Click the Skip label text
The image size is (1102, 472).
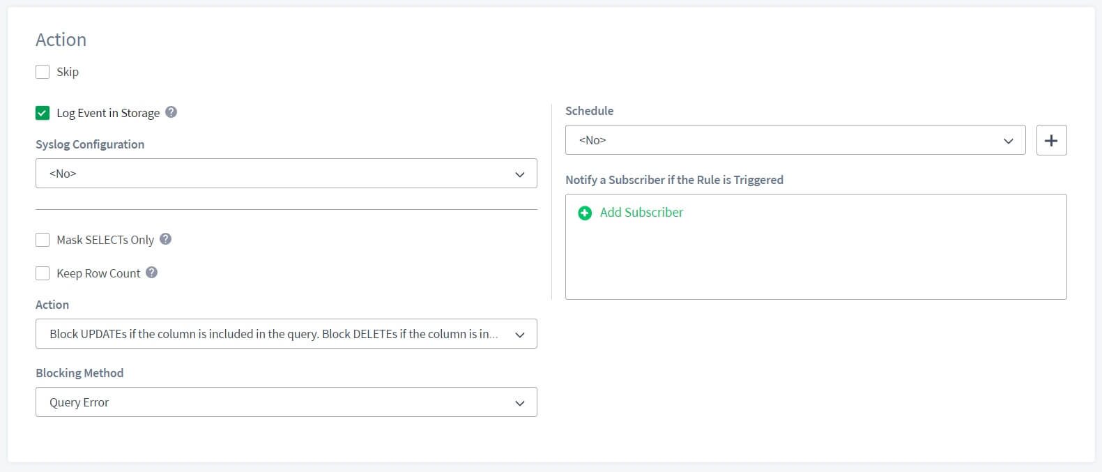click(x=68, y=72)
